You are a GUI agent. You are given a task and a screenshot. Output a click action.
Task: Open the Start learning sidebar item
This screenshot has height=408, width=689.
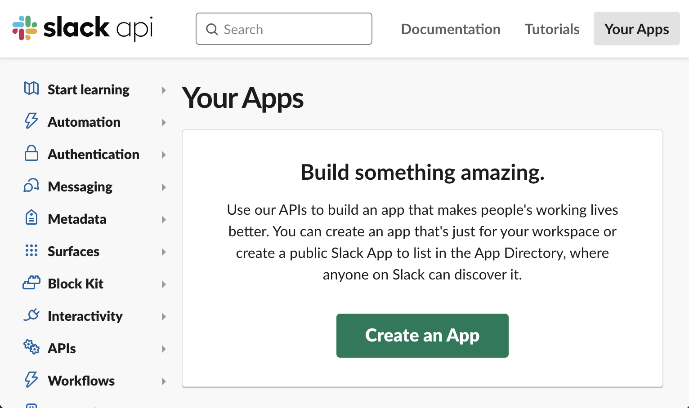tap(89, 90)
